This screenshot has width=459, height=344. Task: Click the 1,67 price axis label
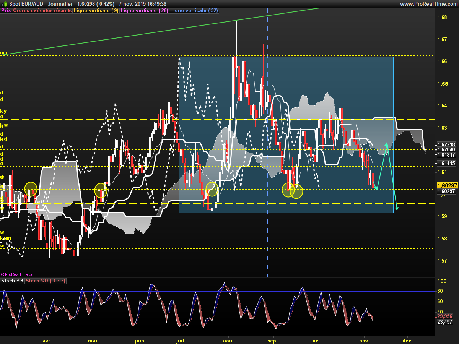442,39
